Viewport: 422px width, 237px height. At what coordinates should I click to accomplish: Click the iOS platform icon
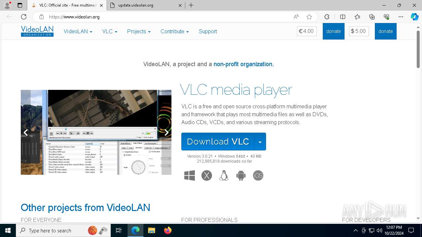(x=258, y=175)
